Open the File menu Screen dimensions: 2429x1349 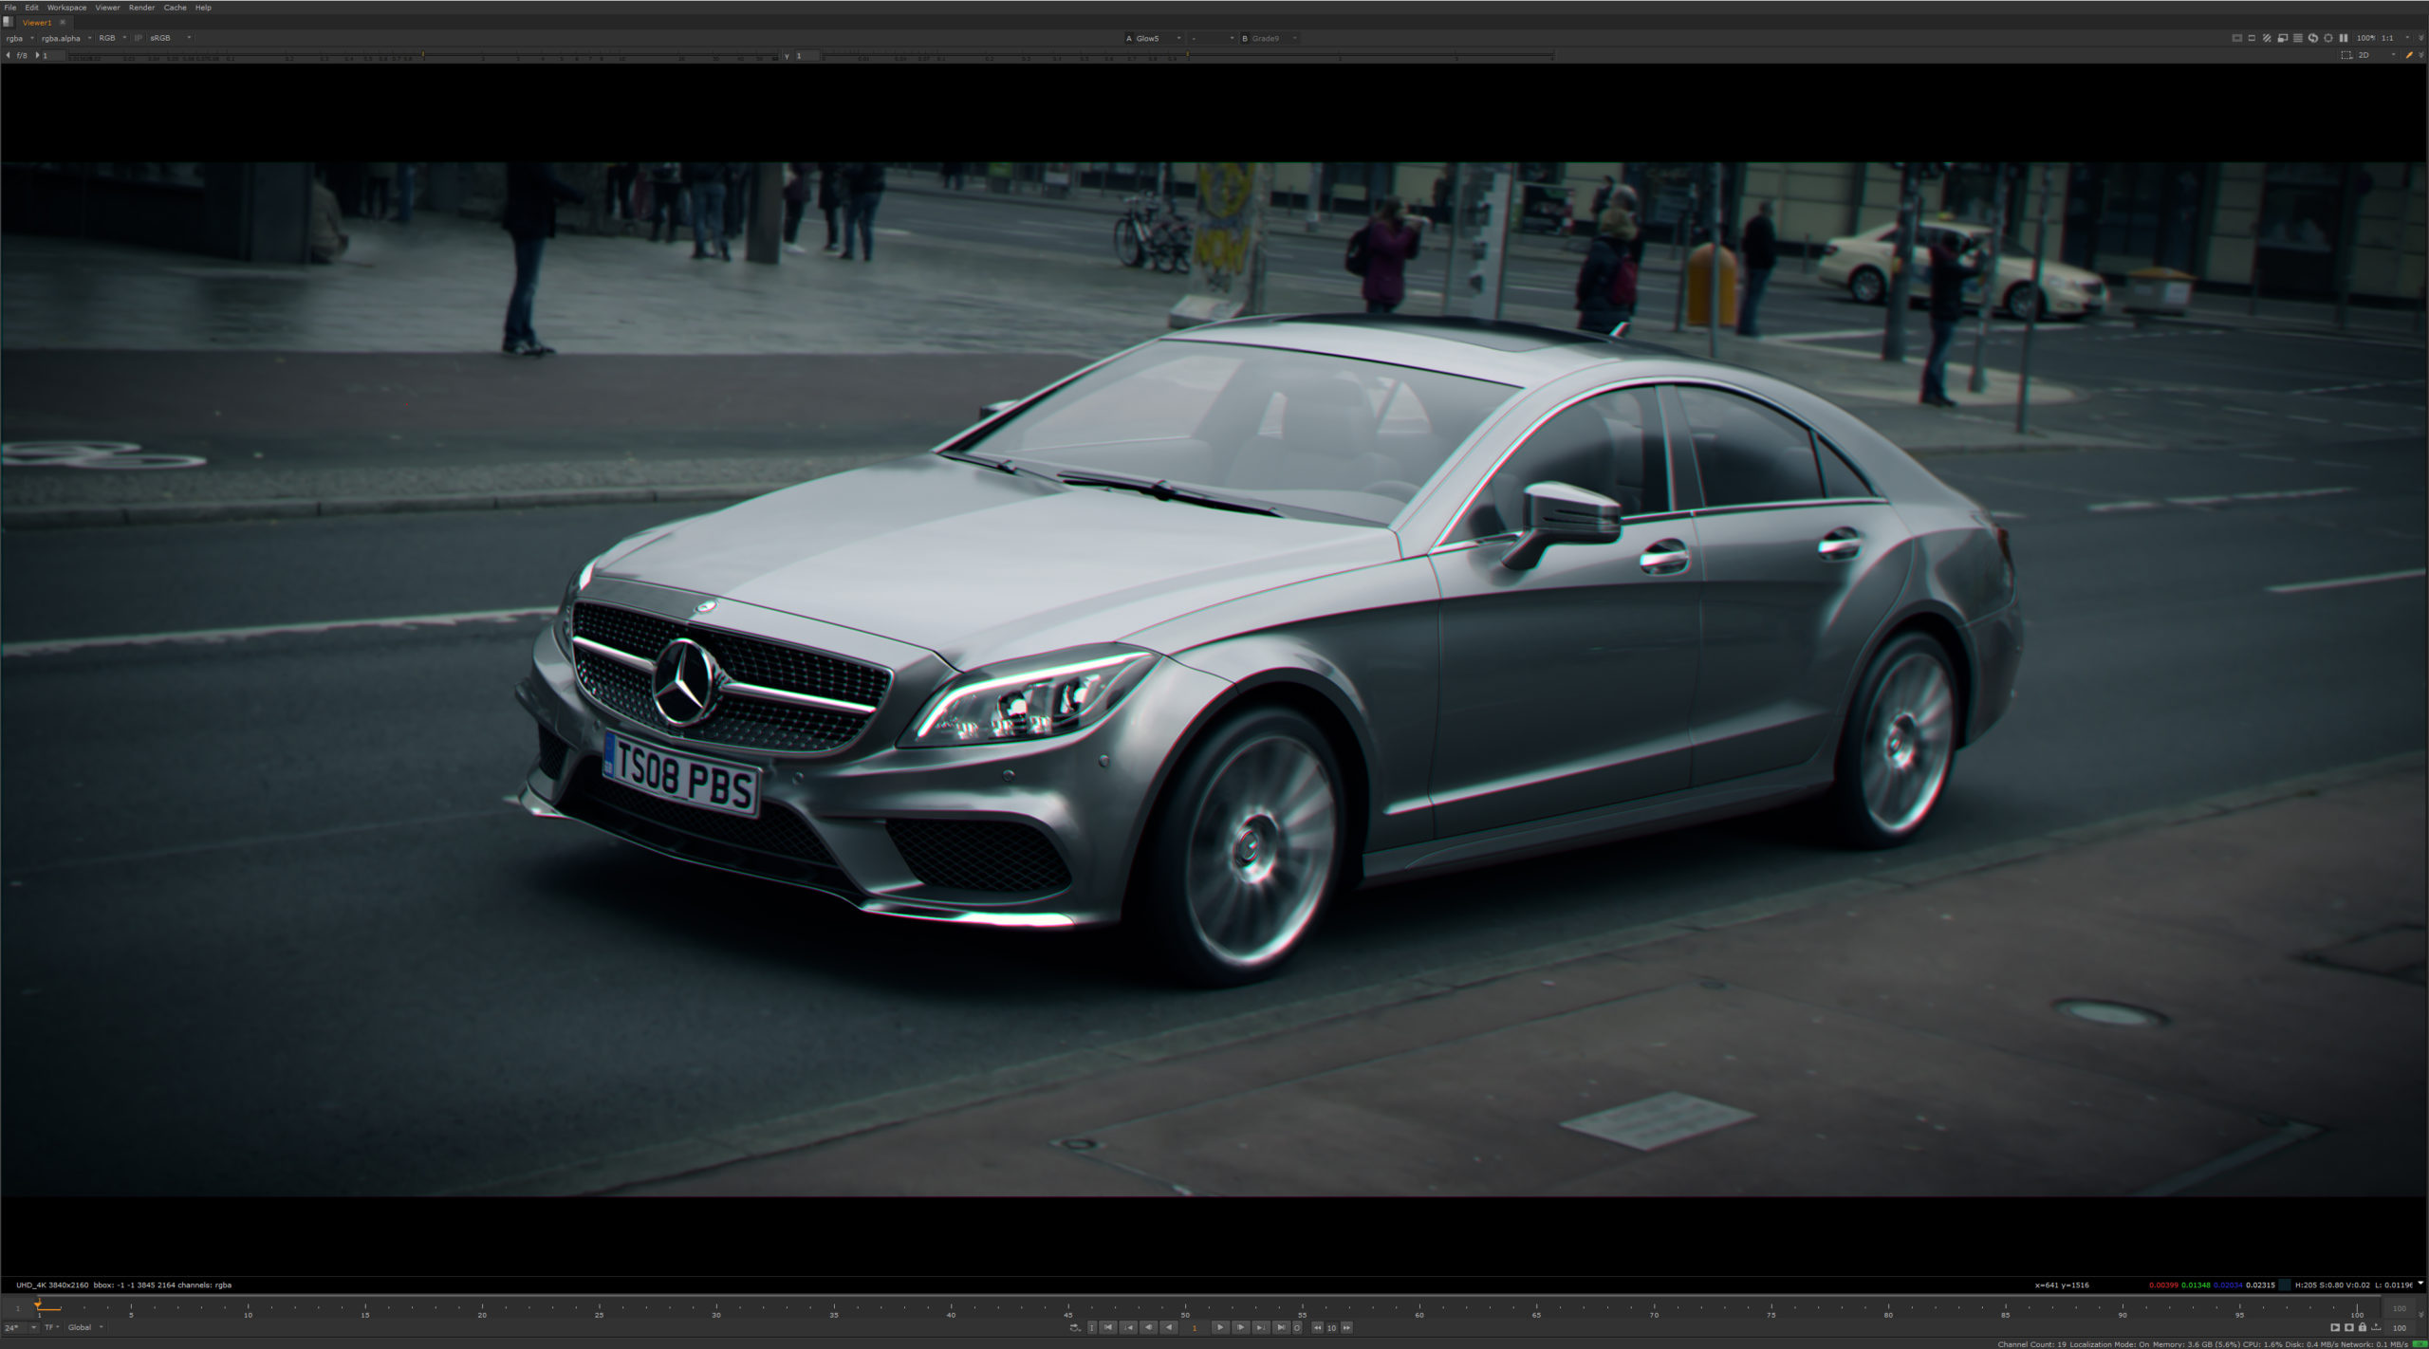[10, 8]
